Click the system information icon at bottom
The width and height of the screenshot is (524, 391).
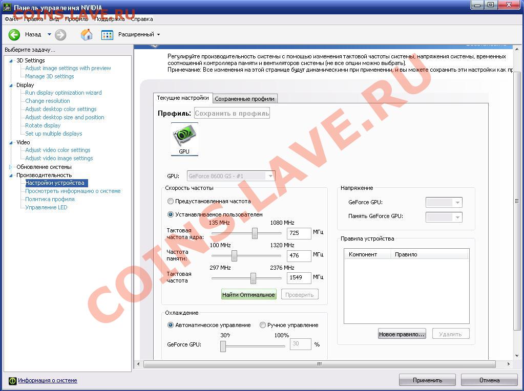coord(12,381)
